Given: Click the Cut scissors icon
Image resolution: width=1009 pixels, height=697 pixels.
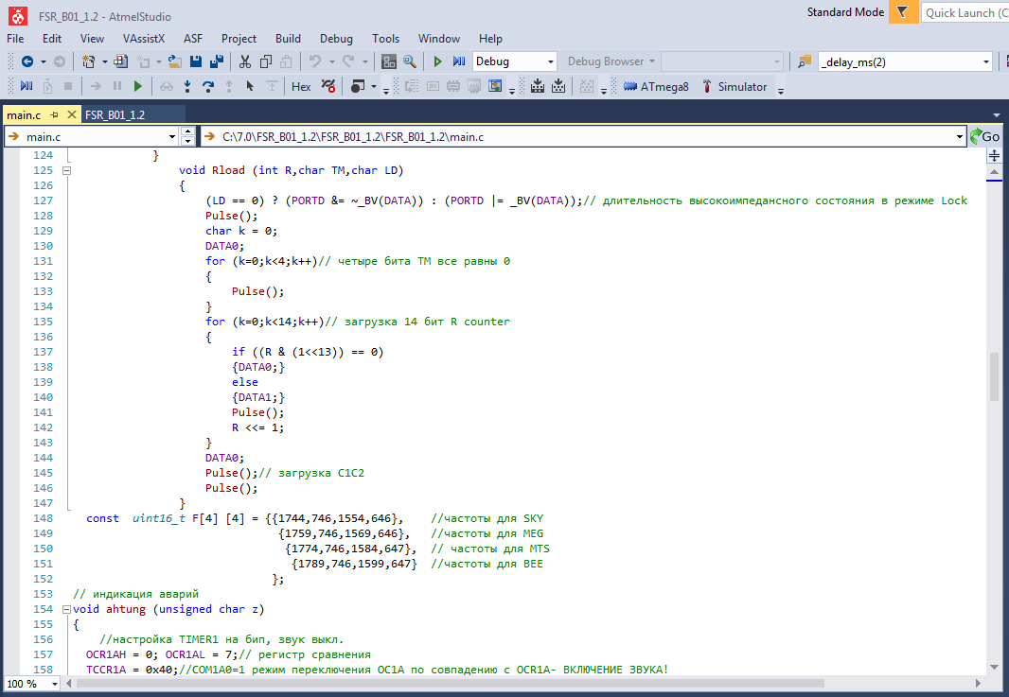Looking at the screenshot, I should pyautogui.click(x=244, y=61).
